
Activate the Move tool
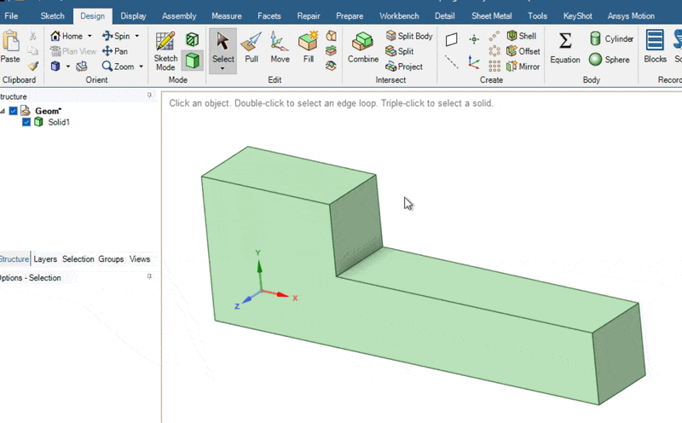(x=280, y=46)
